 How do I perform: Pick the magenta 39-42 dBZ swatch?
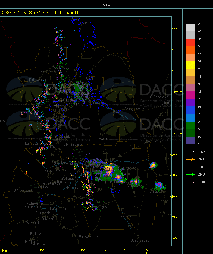[190, 95]
